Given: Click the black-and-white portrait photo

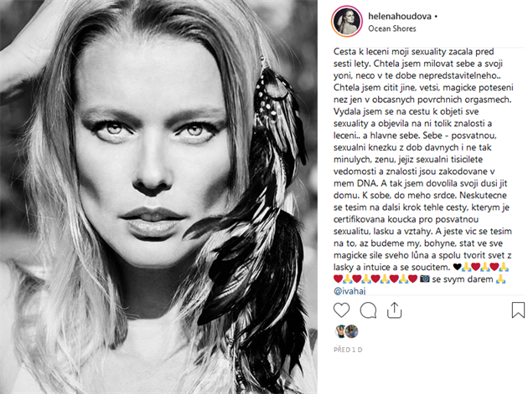Looking at the screenshot, I should pyautogui.click(x=158, y=197).
